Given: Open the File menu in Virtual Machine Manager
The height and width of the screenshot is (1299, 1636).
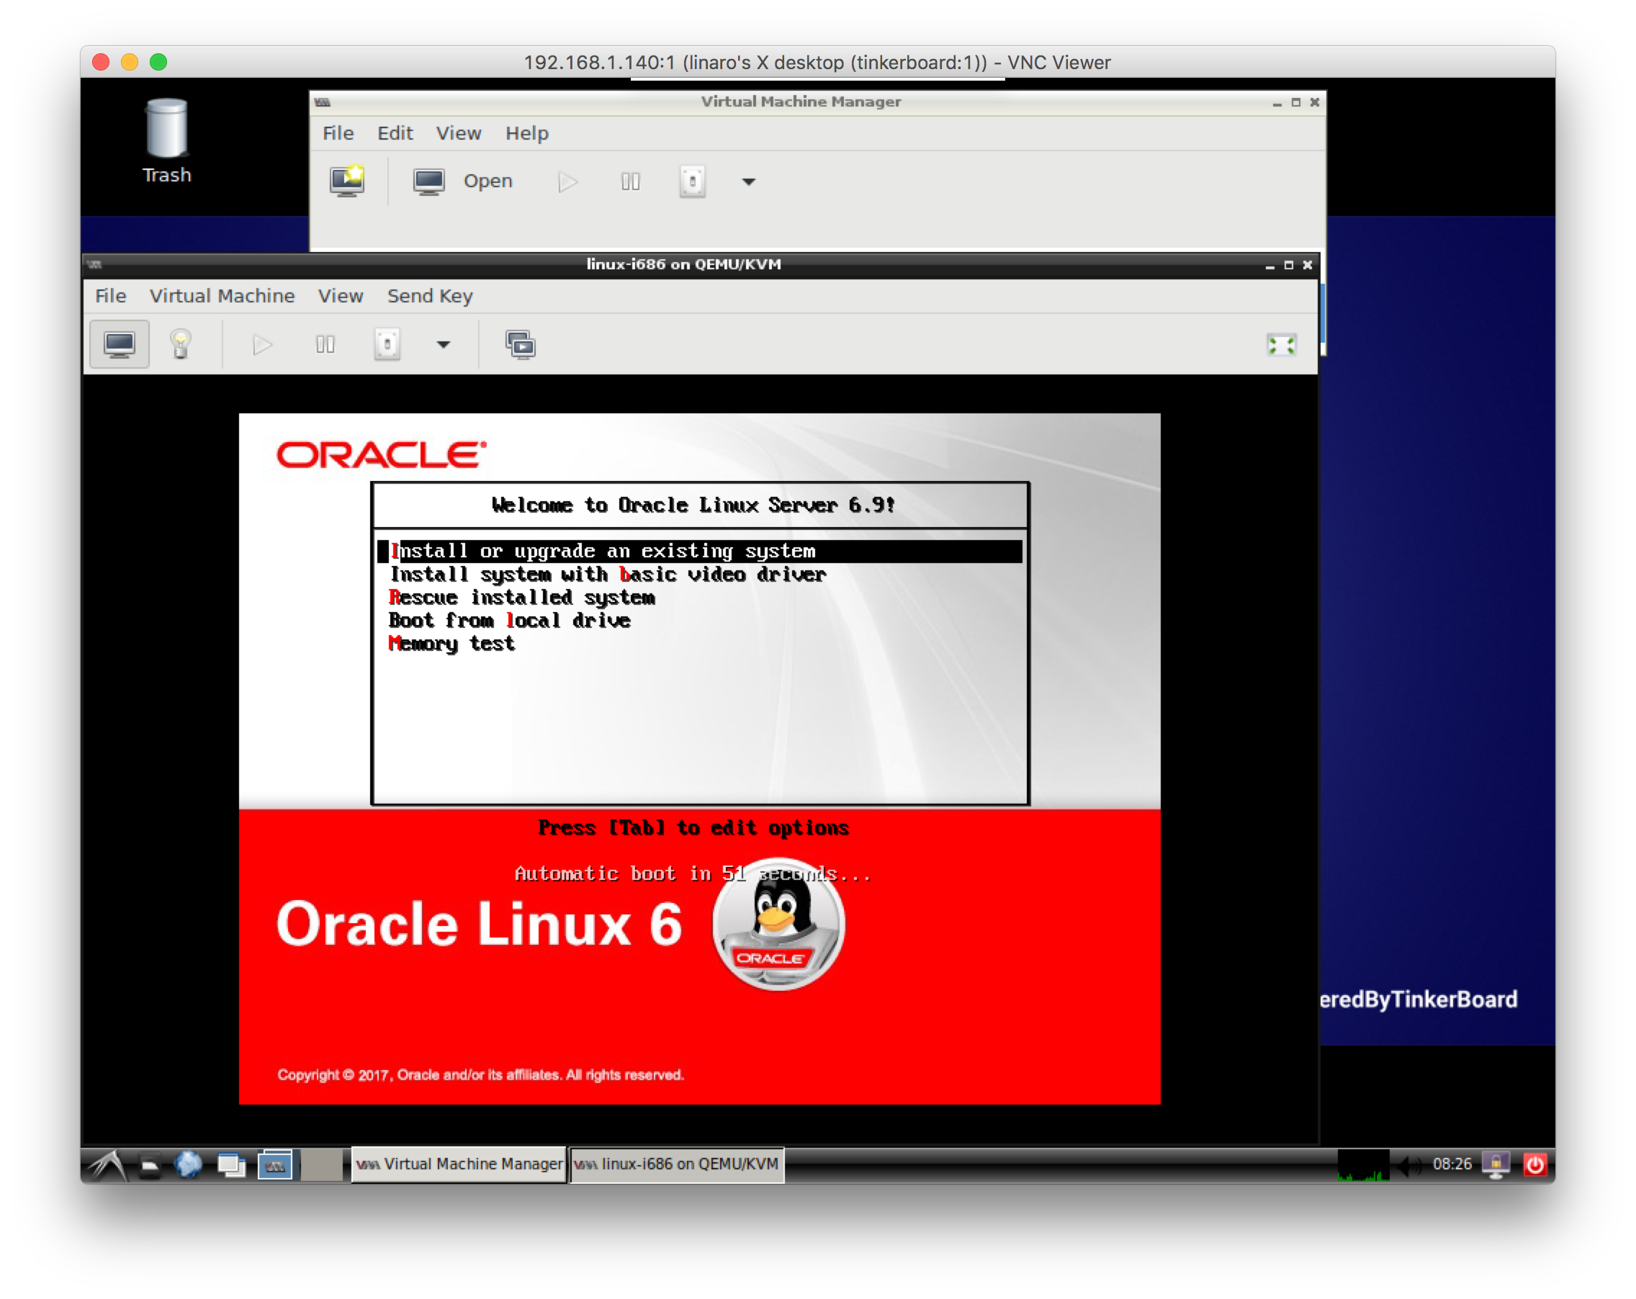Looking at the screenshot, I should tap(338, 133).
